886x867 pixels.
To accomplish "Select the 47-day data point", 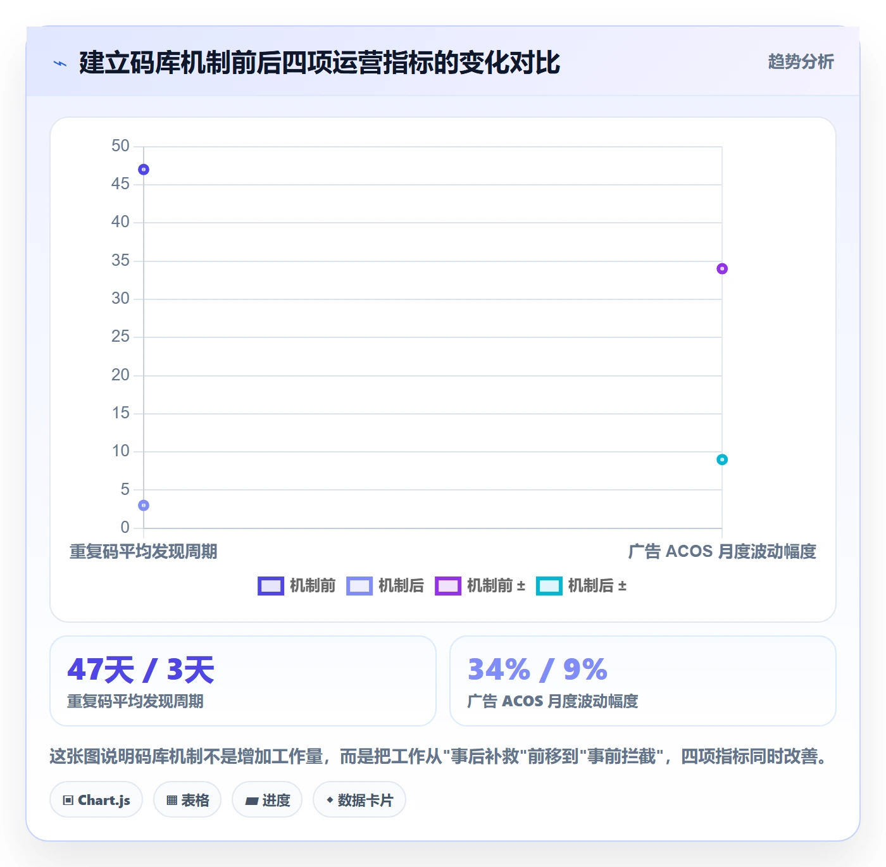I will click(144, 170).
